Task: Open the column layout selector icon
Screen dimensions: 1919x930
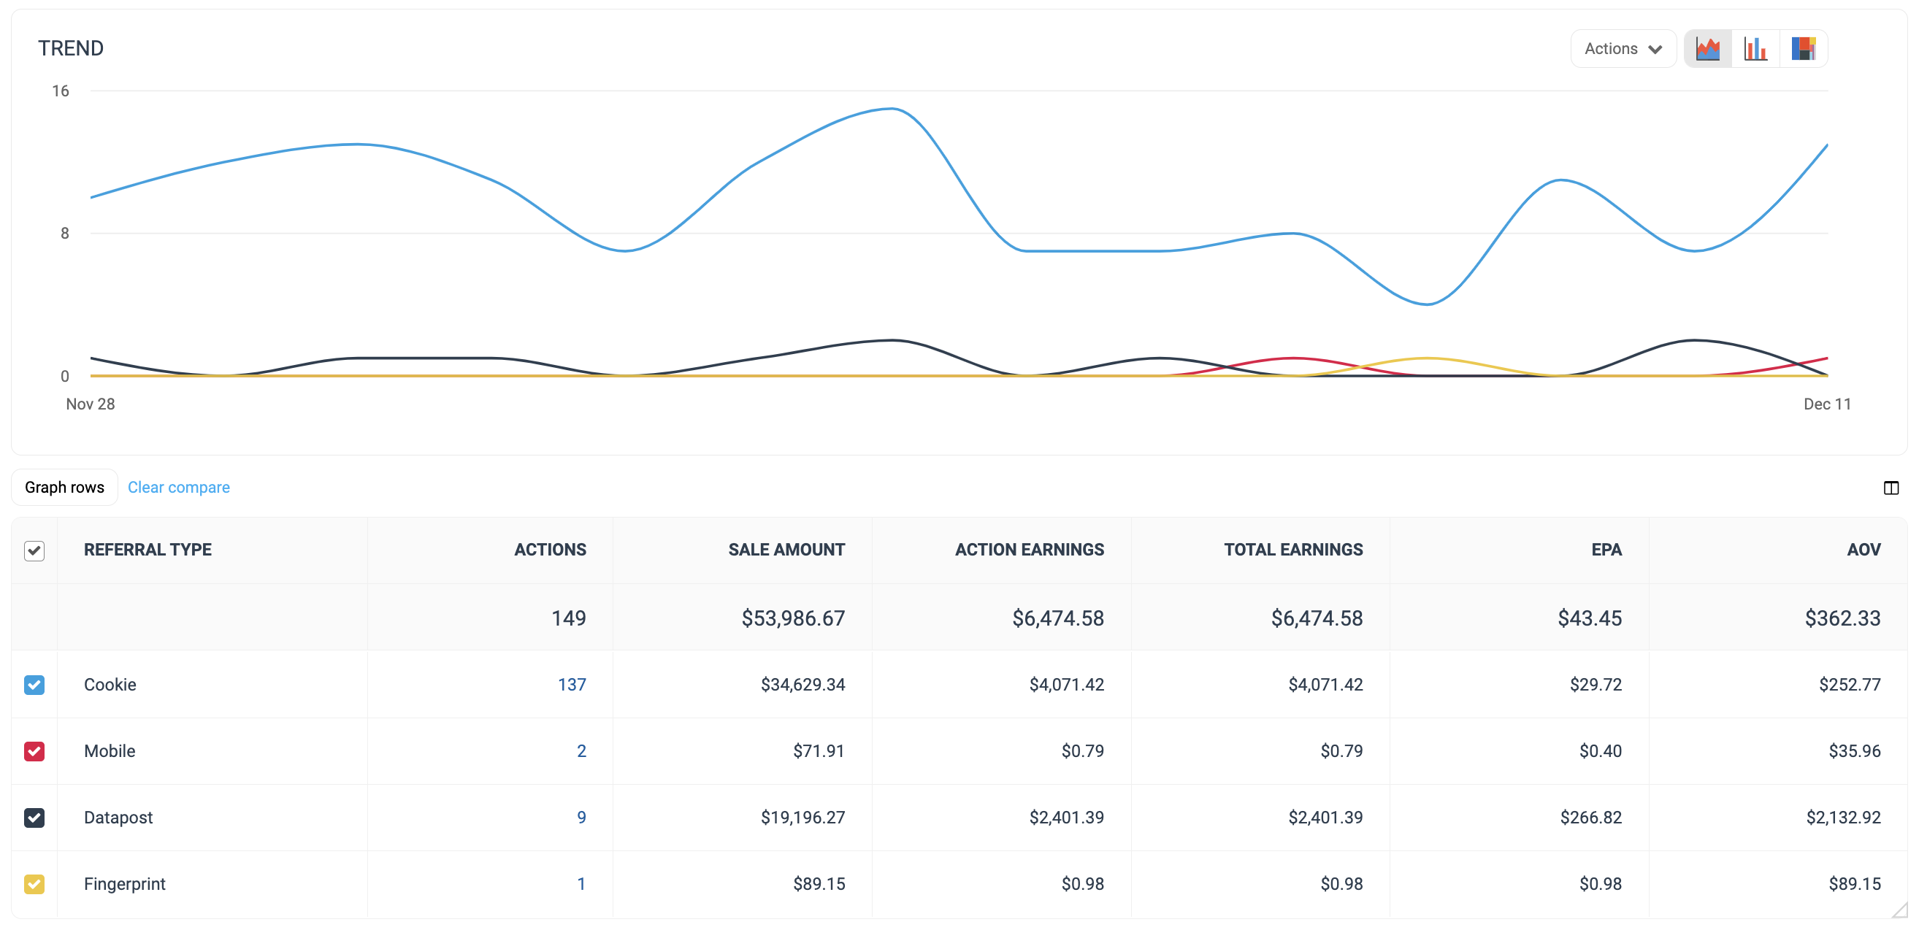Action: click(x=1891, y=488)
